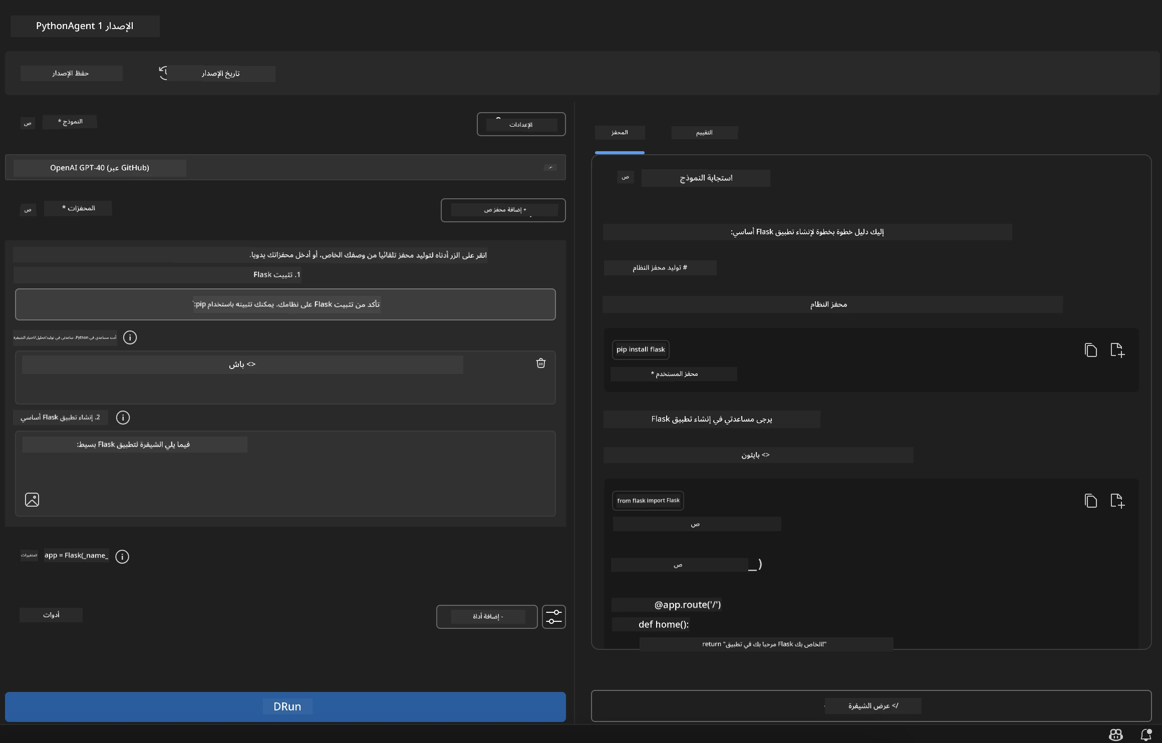Click the استجابة النموذج heading
This screenshot has height=743, width=1162.
[x=706, y=178]
